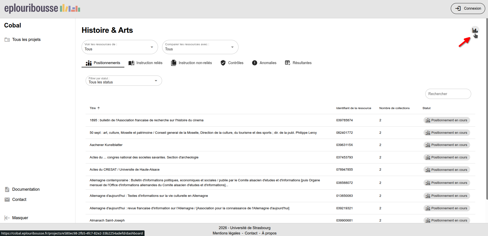
Task: Switch to the Instruction reliés tab
Action: pos(146,63)
